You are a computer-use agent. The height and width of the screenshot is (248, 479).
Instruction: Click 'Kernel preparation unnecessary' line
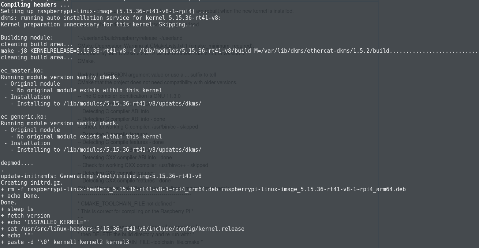pos(98,25)
